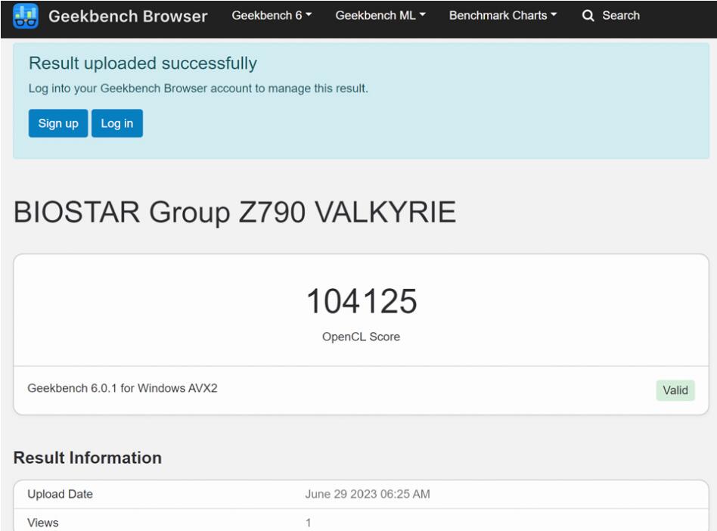Click the green Valid badge
The width and height of the screenshot is (717, 531).
[675, 390]
